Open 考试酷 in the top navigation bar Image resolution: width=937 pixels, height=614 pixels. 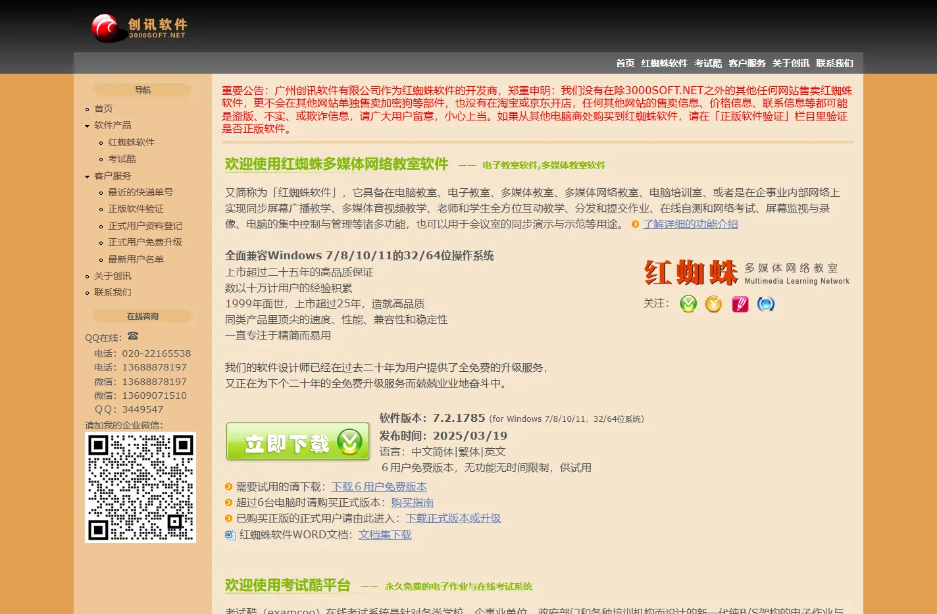click(708, 63)
